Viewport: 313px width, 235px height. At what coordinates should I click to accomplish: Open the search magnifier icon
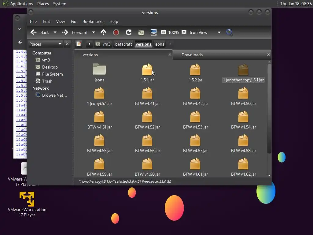point(230,32)
